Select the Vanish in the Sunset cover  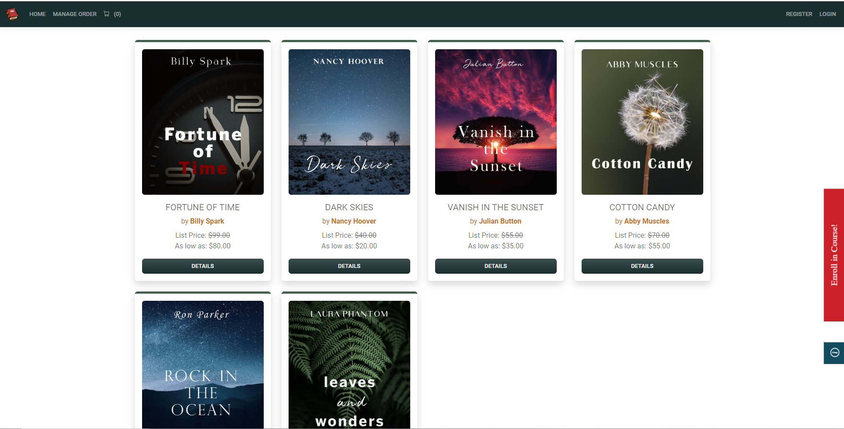[495, 122]
